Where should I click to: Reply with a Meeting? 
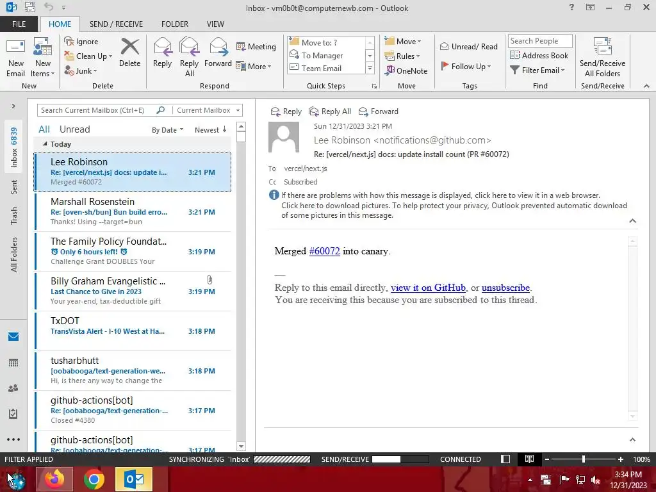(x=256, y=46)
